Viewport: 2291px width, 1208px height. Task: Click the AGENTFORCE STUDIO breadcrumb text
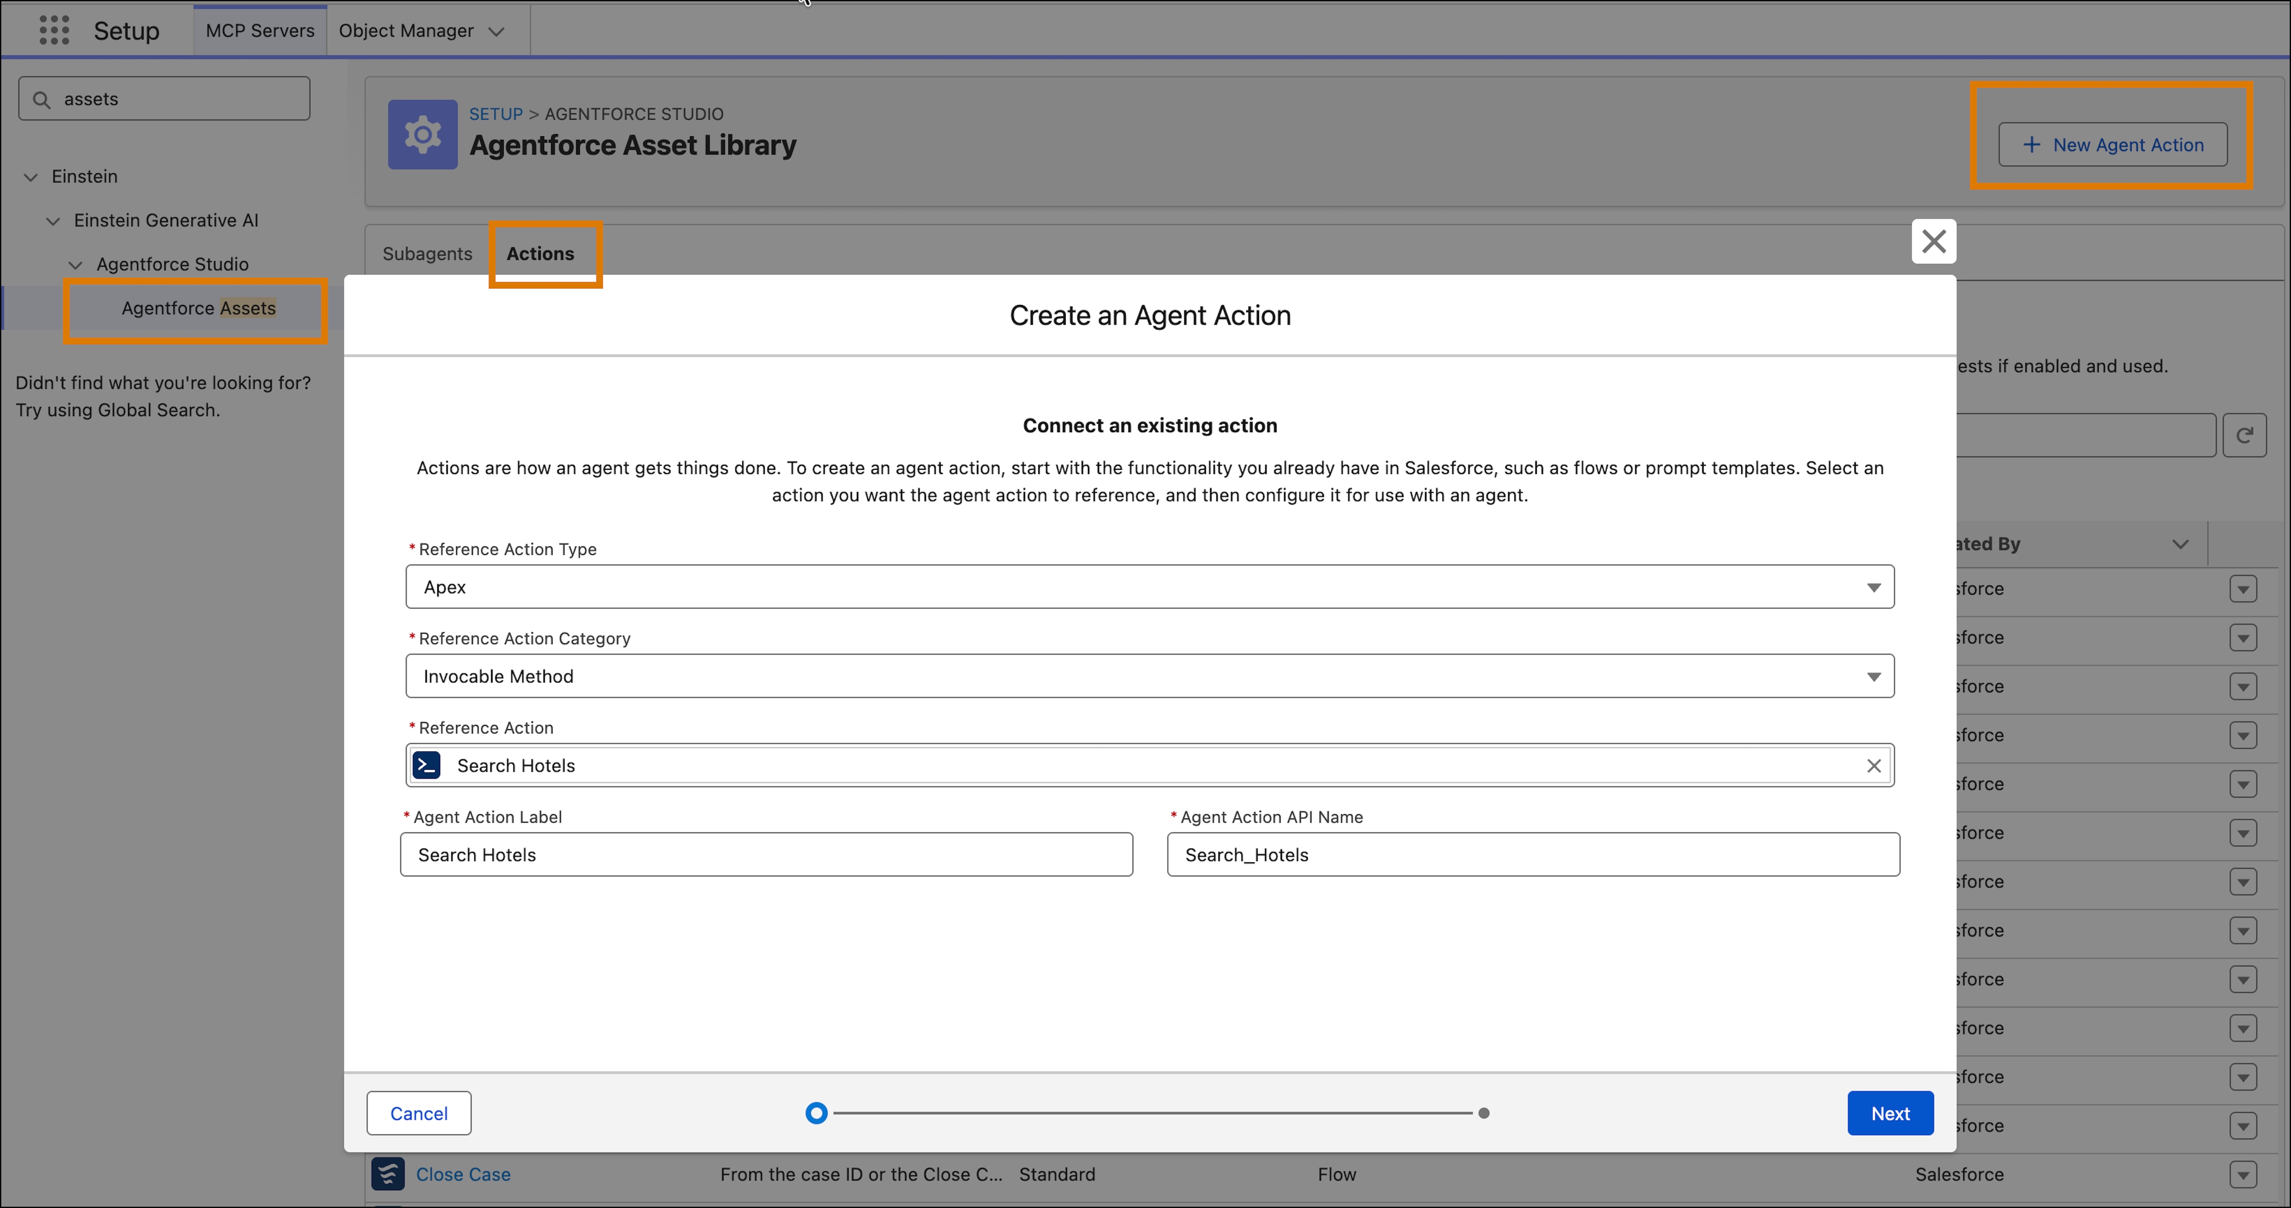tap(634, 114)
